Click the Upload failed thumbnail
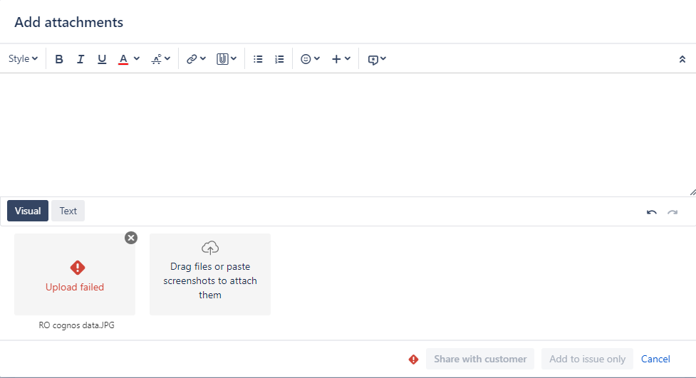This screenshot has width=696, height=378. click(x=75, y=274)
